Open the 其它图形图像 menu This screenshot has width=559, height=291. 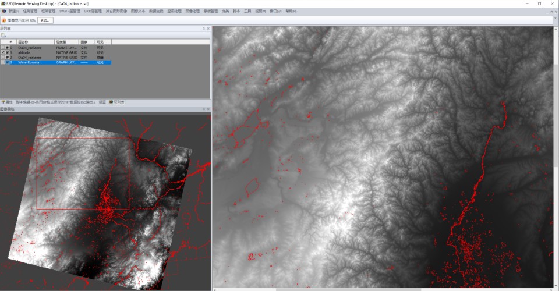(x=116, y=11)
